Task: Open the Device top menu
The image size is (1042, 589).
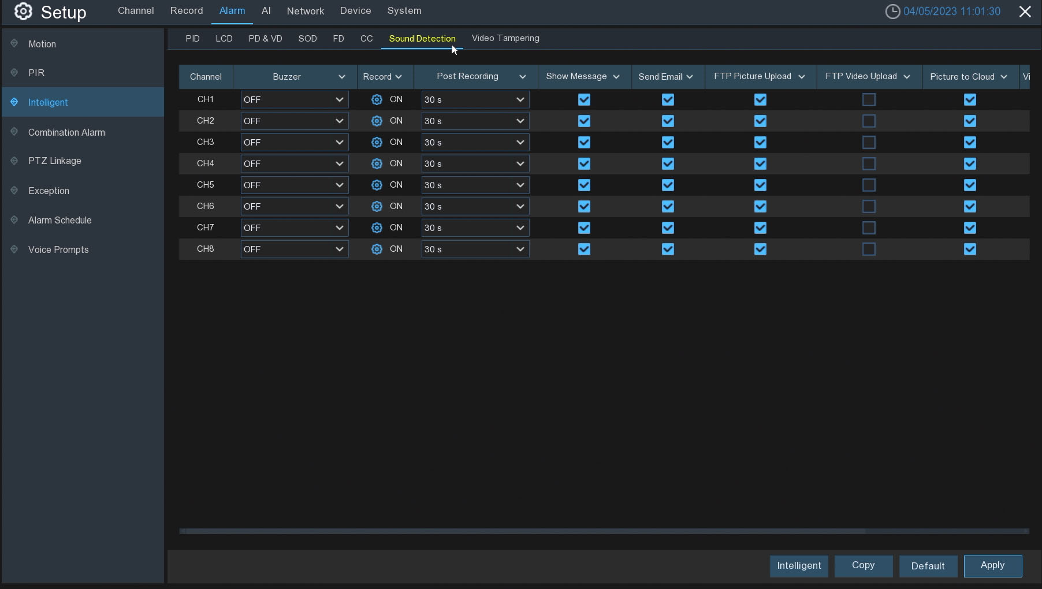Action: click(x=356, y=11)
